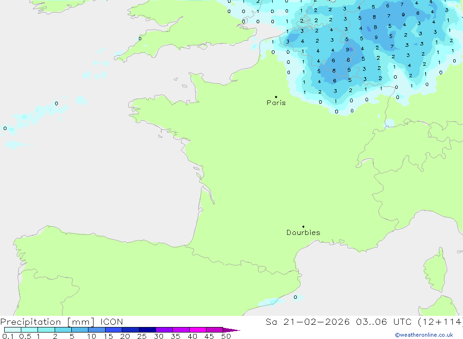Click the legend scale label 0.1
Screen dimensions: 463x339
(x=8, y=336)
